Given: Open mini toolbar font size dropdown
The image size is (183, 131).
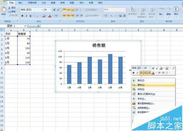Looking at the screenshot, I should click(150, 68).
